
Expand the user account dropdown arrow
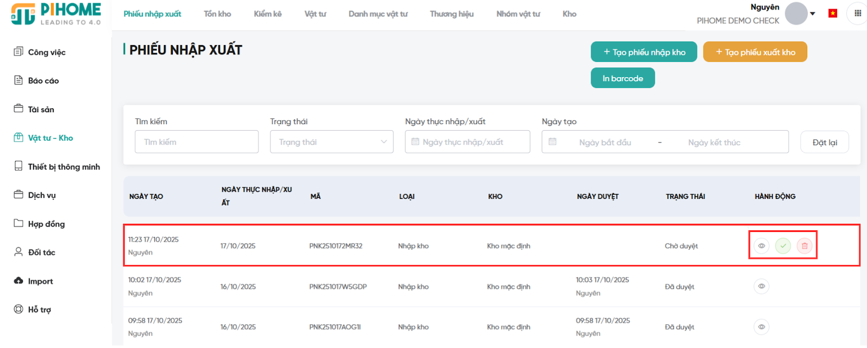click(813, 14)
